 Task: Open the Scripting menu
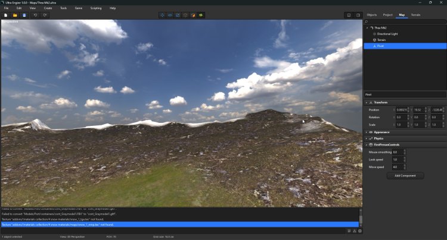pos(95,8)
